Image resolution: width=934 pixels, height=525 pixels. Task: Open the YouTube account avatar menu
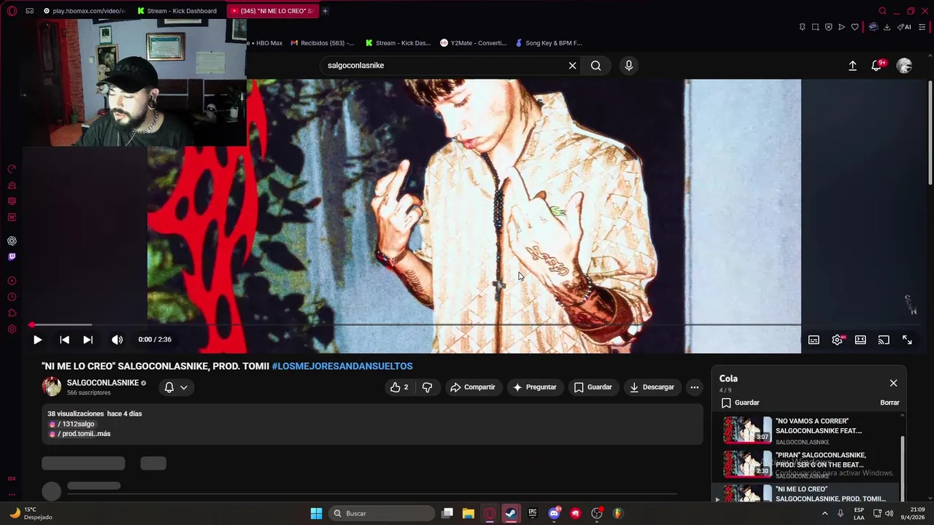pyautogui.click(x=904, y=66)
